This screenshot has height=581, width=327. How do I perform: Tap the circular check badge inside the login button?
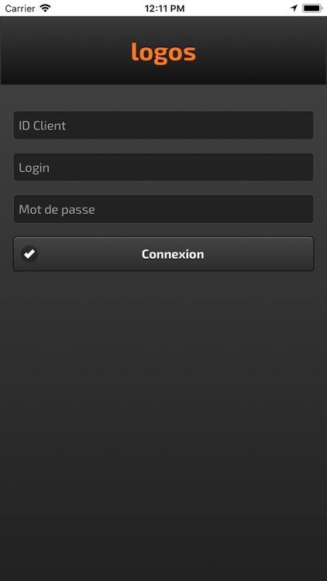[29, 254]
